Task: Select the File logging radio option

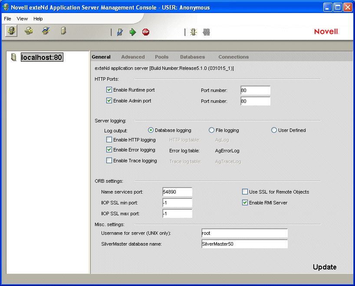Action: tap(212, 130)
